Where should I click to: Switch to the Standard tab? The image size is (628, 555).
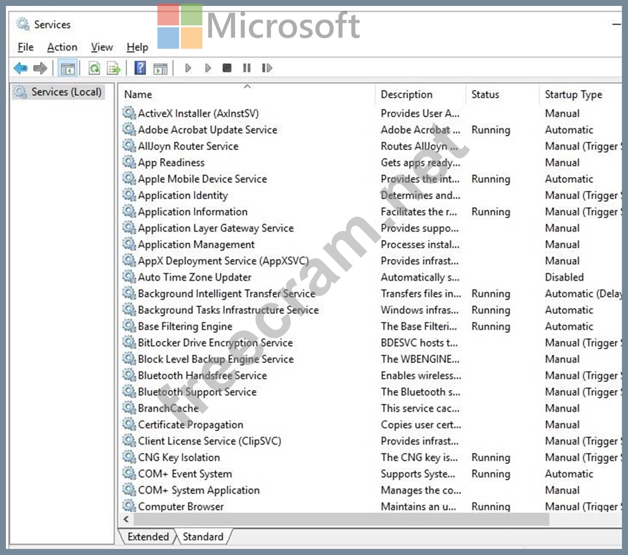[x=203, y=537]
